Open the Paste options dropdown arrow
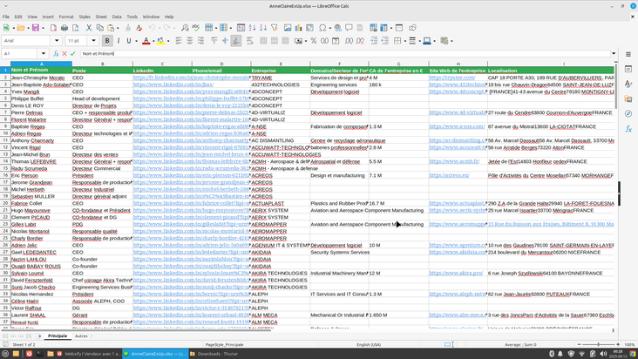This screenshot has height=359, width=638. (x=118, y=28)
